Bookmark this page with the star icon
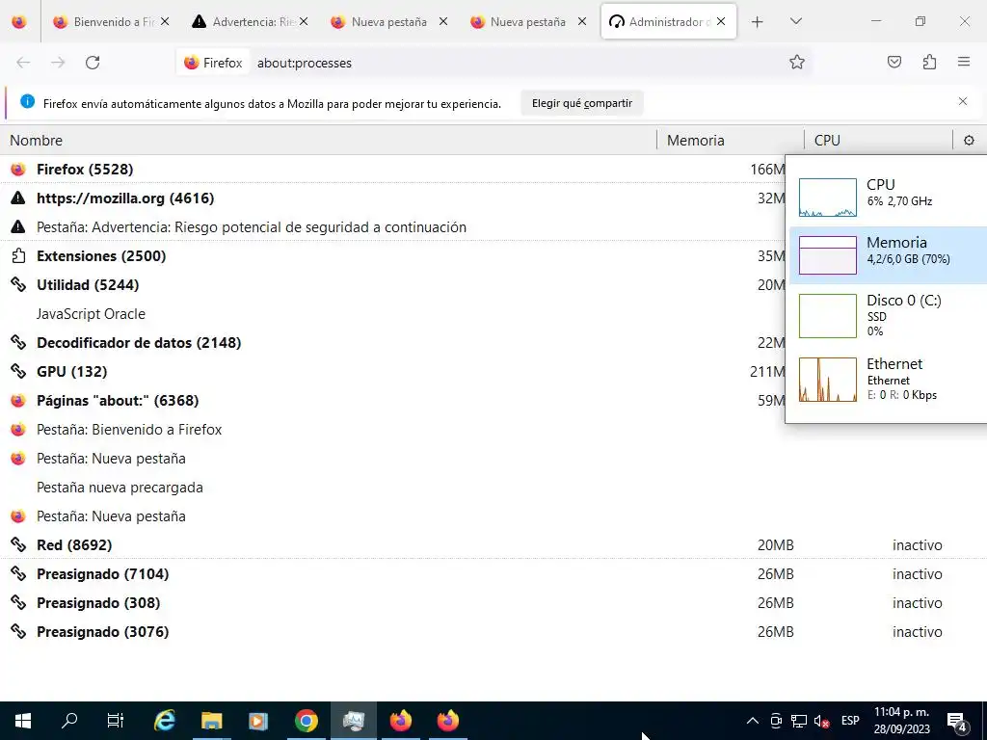This screenshot has height=740, width=987. 797,63
